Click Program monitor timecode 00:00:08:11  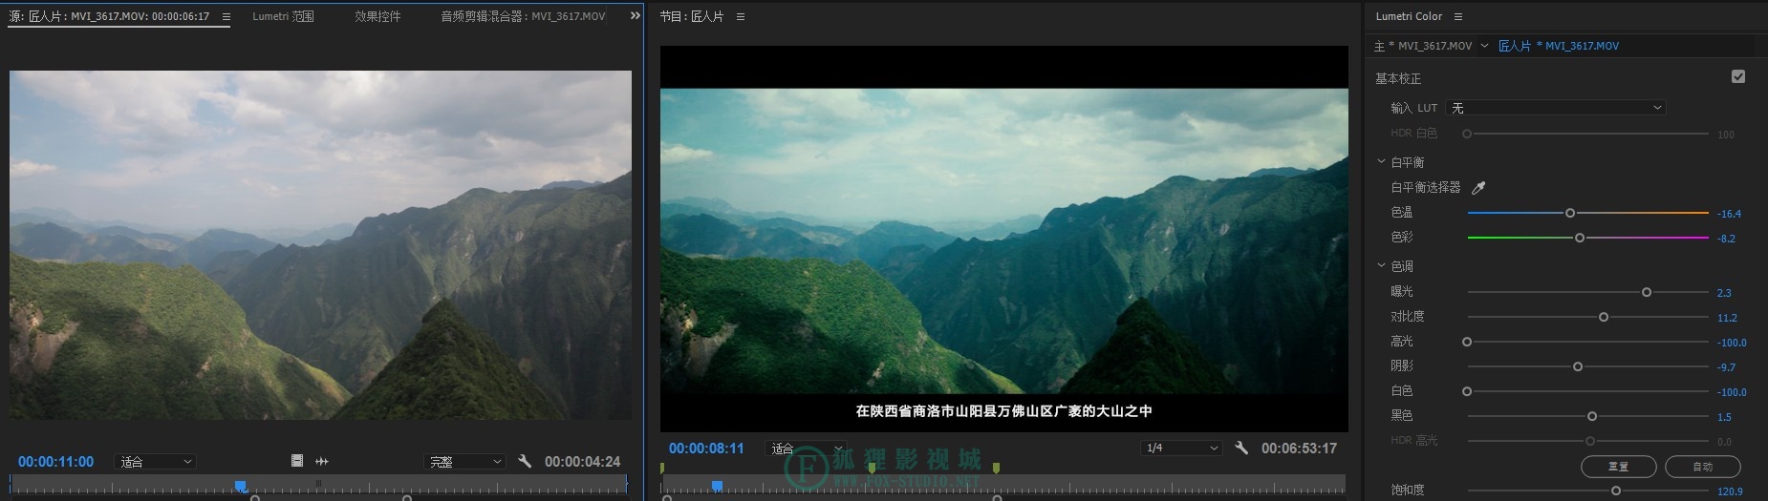coord(706,449)
